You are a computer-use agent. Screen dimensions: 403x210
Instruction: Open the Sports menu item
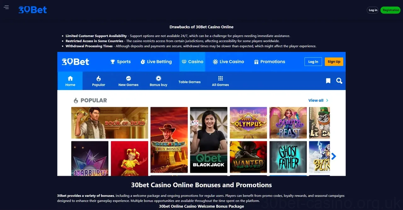pyautogui.click(x=121, y=62)
